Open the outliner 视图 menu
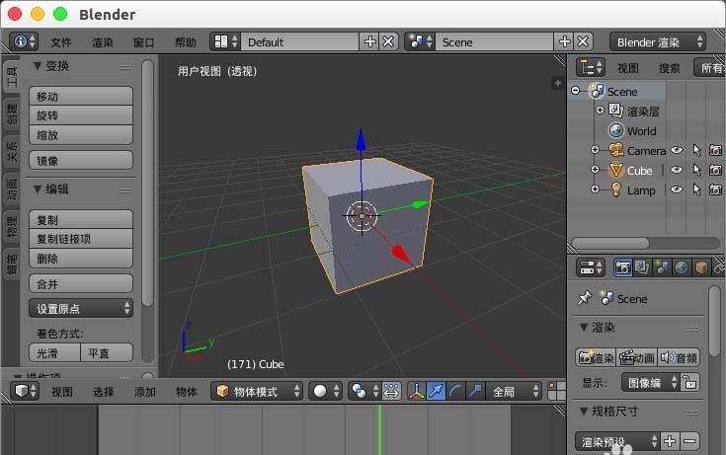The height and width of the screenshot is (455, 726). (x=628, y=68)
